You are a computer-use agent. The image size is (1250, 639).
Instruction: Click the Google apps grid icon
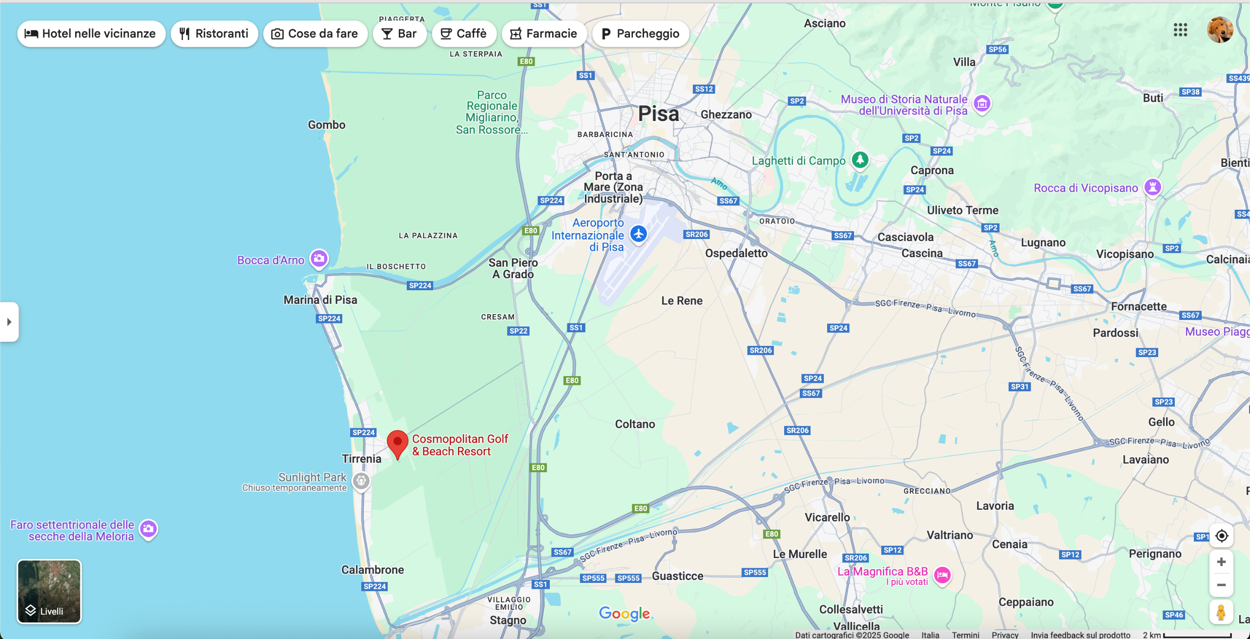point(1180,30)
